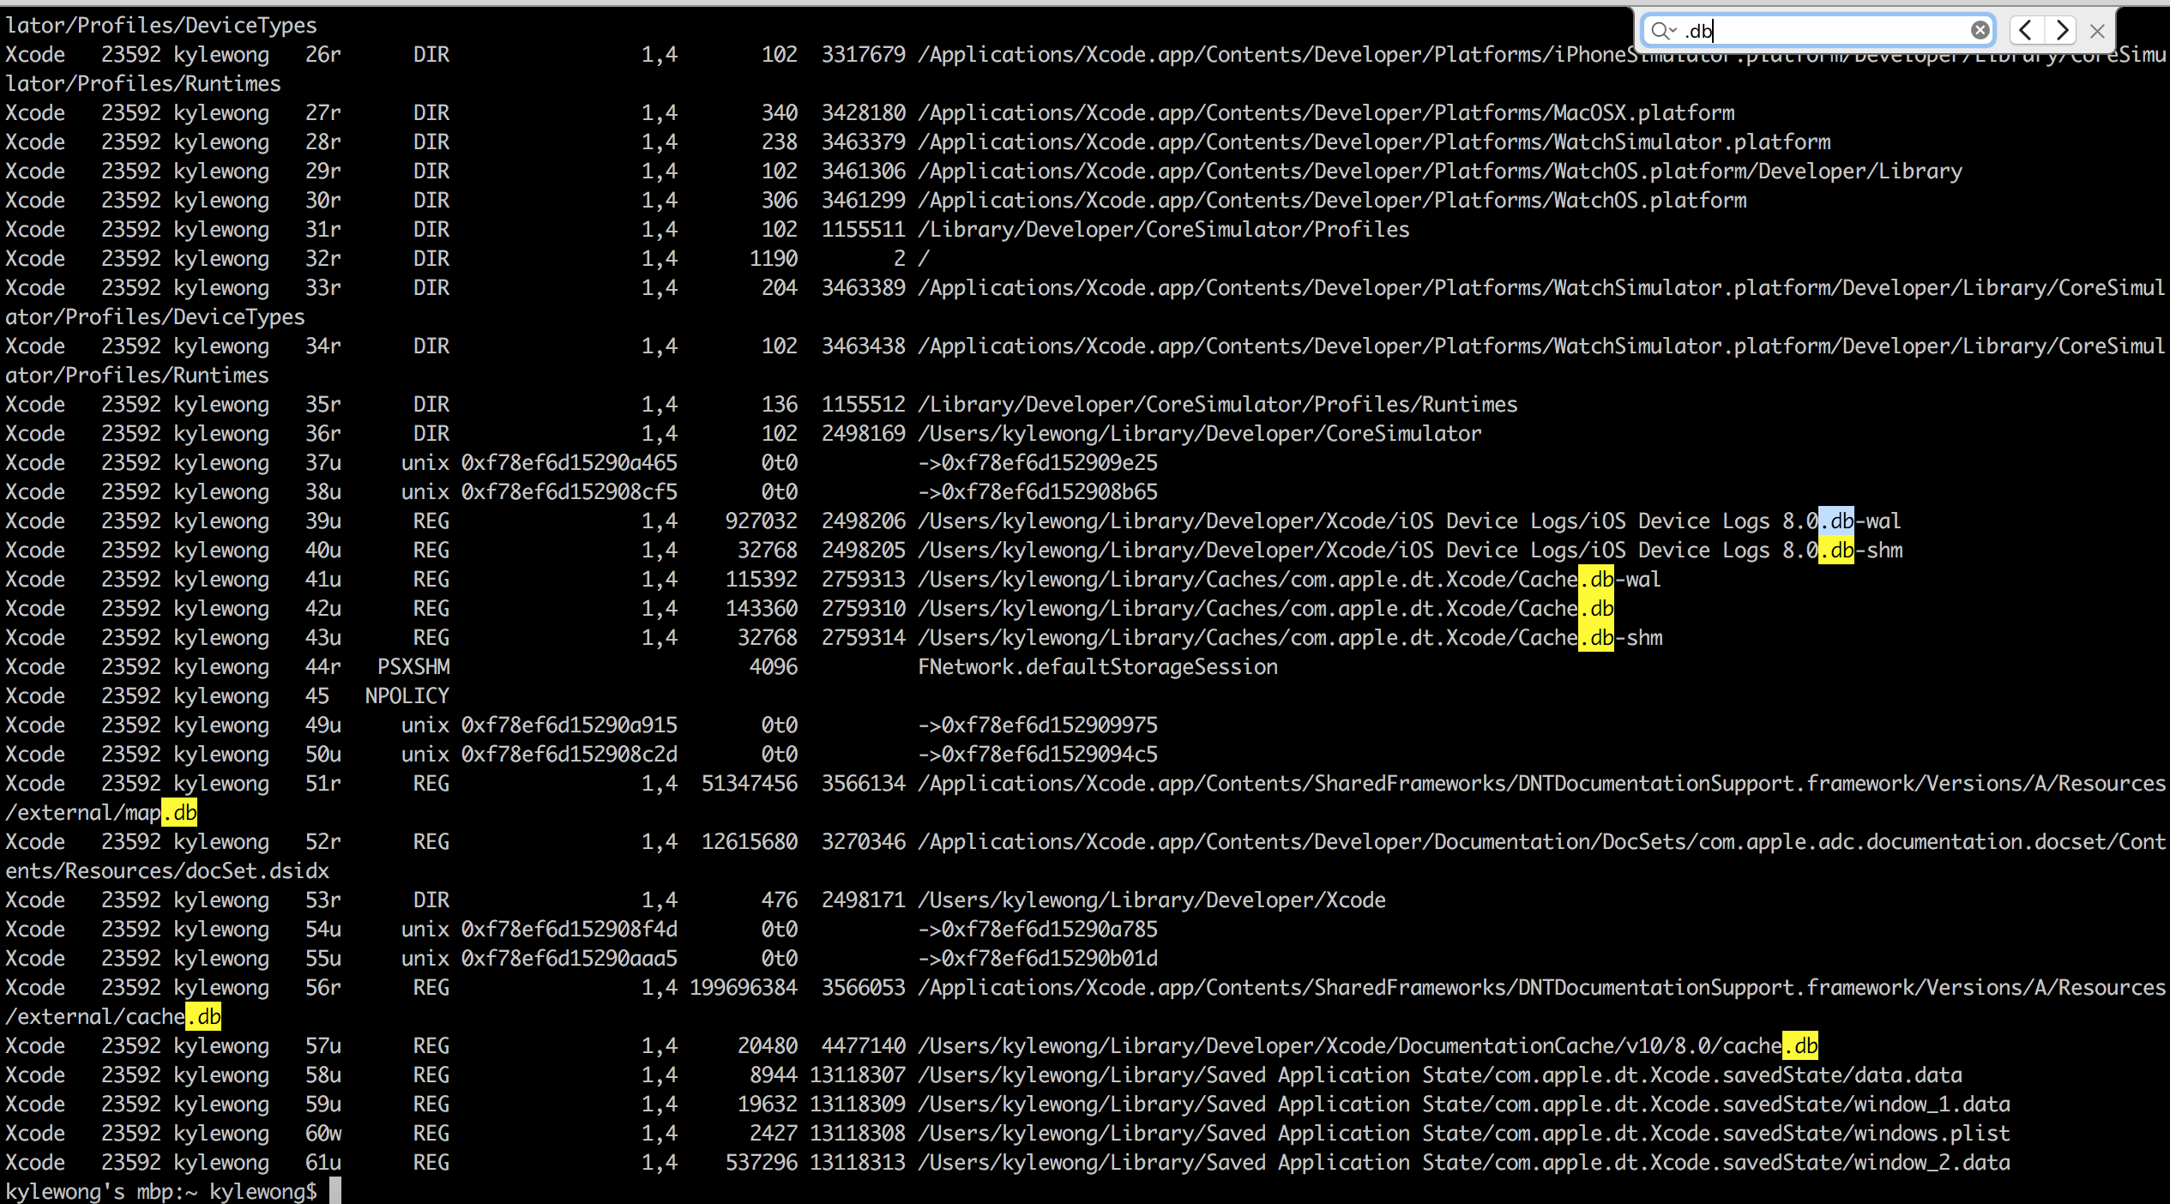Click the blue-selected .db match in Logs 8.0.db-wal

(x=1835, y=521)
